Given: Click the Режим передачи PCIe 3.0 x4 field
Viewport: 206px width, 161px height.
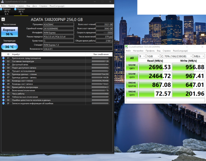Looking at the screenshot, I should click(59, 37).
